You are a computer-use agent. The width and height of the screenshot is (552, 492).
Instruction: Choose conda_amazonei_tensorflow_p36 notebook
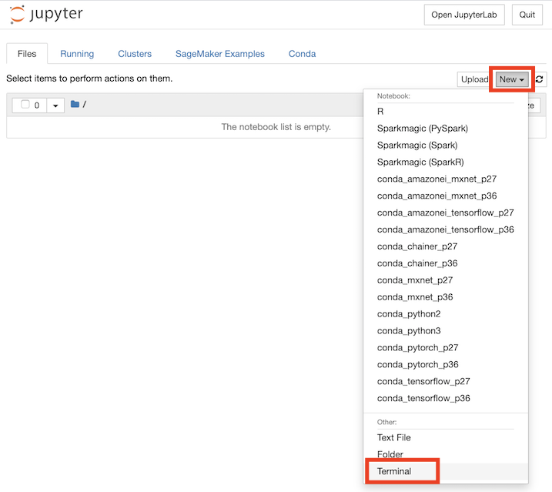(445, 229)
